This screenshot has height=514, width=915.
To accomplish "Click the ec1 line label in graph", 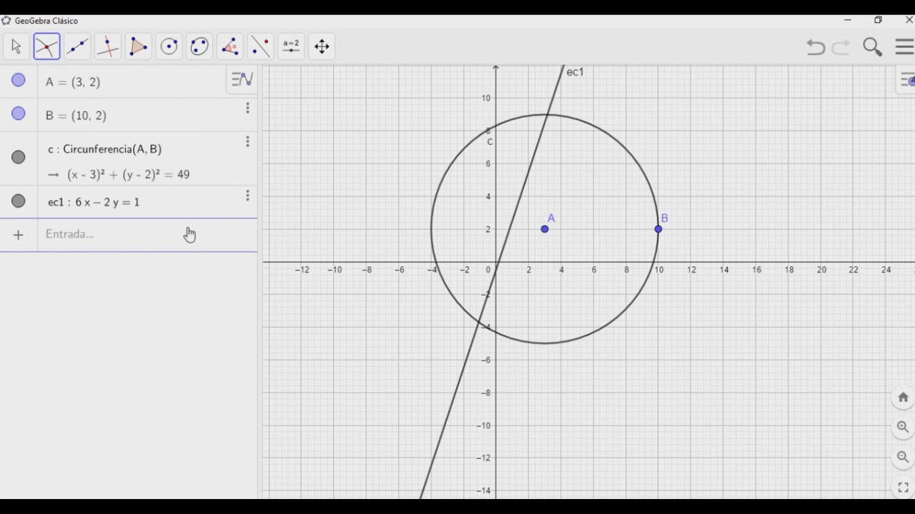I will [x=575, y=72].
